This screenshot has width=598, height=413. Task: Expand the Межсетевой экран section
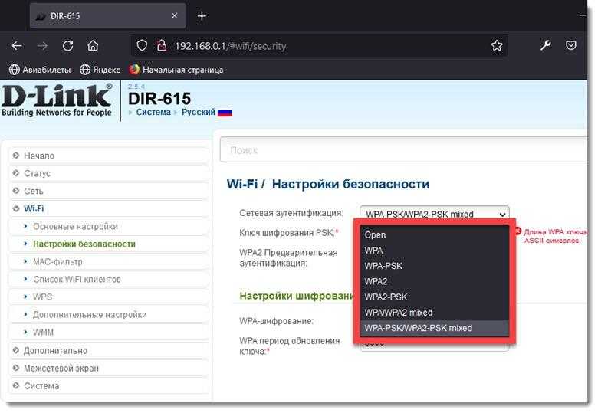tap(109, 368)
